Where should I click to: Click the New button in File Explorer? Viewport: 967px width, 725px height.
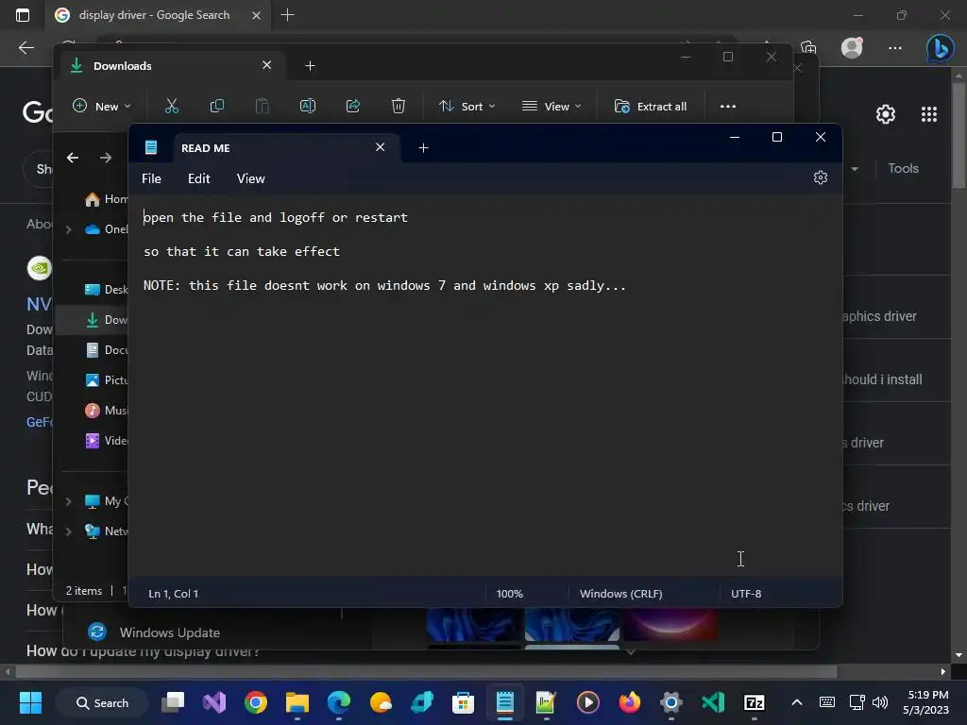tap(101, 106)
